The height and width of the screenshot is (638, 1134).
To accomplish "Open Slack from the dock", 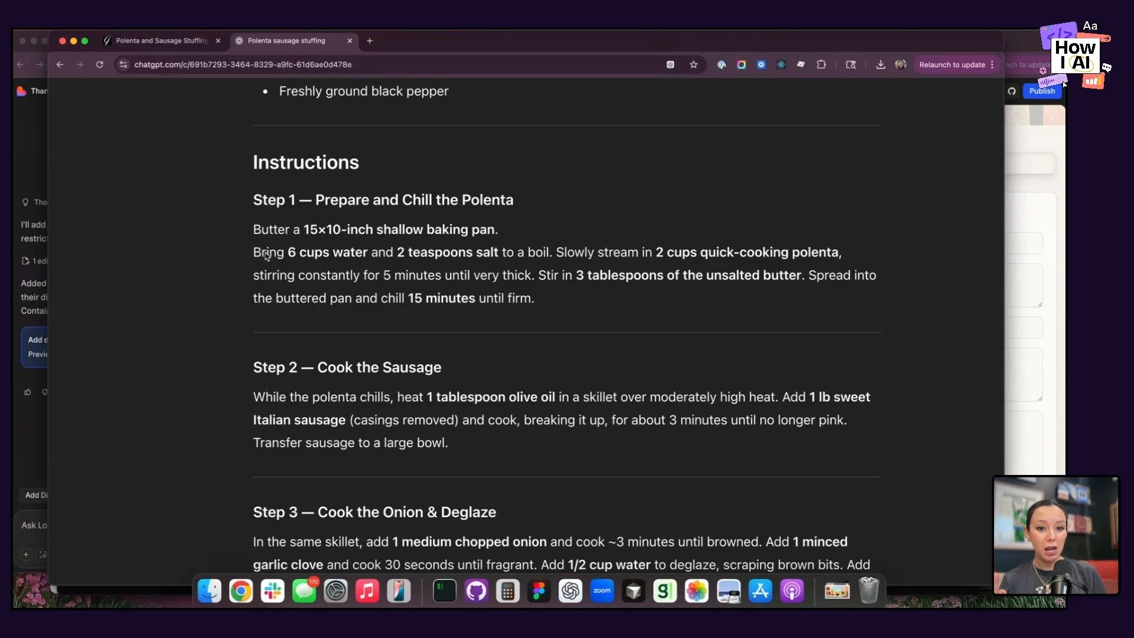I will 272,591.
